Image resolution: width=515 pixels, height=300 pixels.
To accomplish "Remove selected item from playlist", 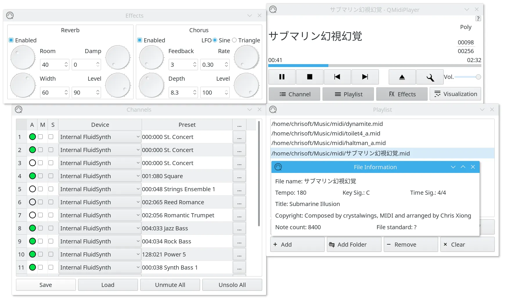I will coord(411,244).
